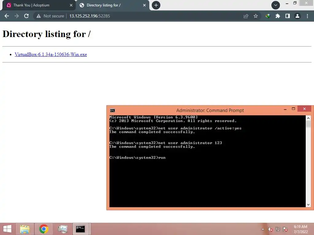This screenshot has height=235, width=314.
Task: Reload the directory listing page
Action: click(26, 16)
